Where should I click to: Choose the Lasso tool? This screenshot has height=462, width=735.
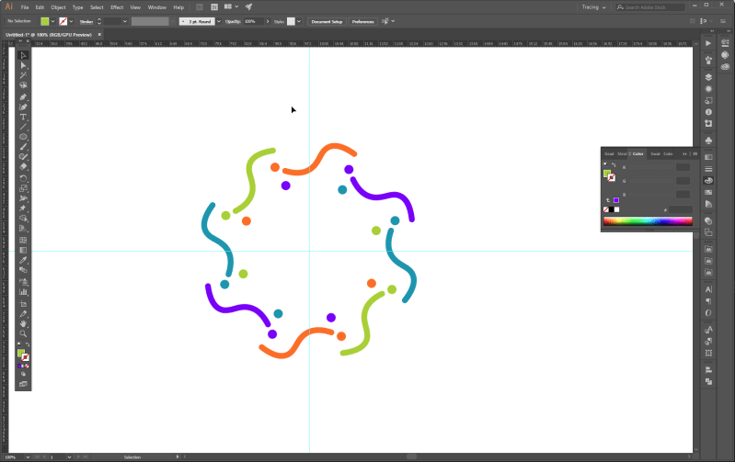coord(23,85)
